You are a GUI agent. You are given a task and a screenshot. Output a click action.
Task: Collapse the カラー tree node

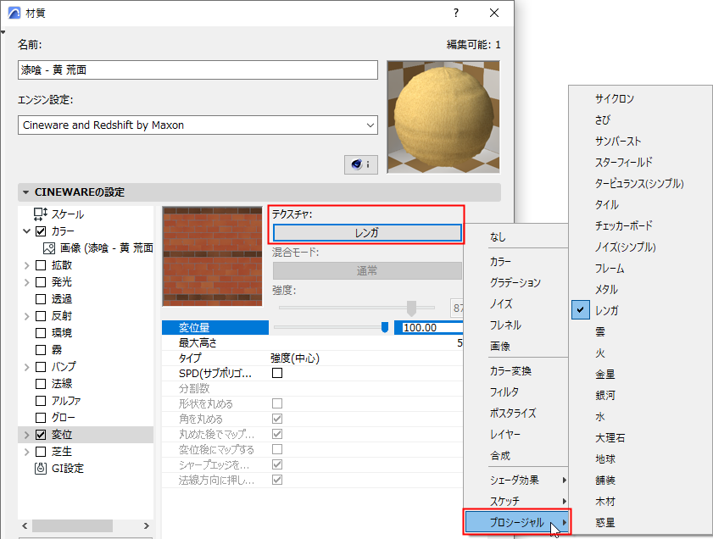pyautogui.click(x=26, y=231)
